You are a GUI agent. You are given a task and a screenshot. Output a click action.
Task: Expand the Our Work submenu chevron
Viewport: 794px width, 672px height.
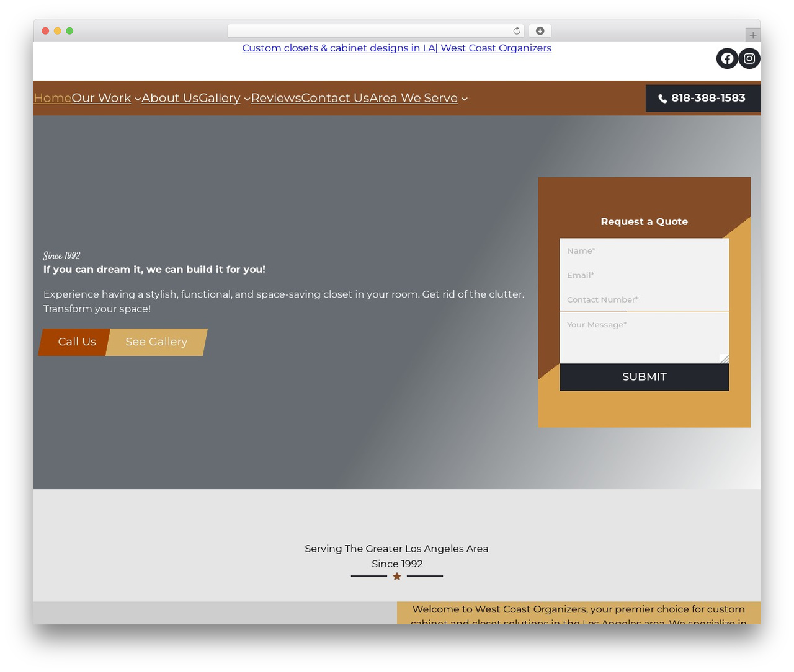(137, 99)
